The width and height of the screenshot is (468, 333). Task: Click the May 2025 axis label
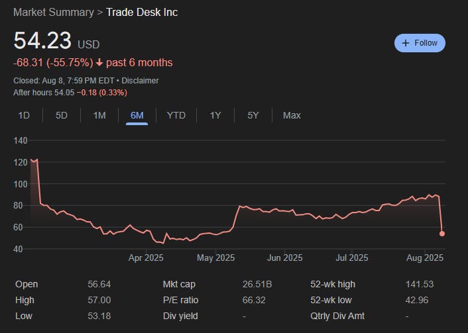(x=216, y=258)
